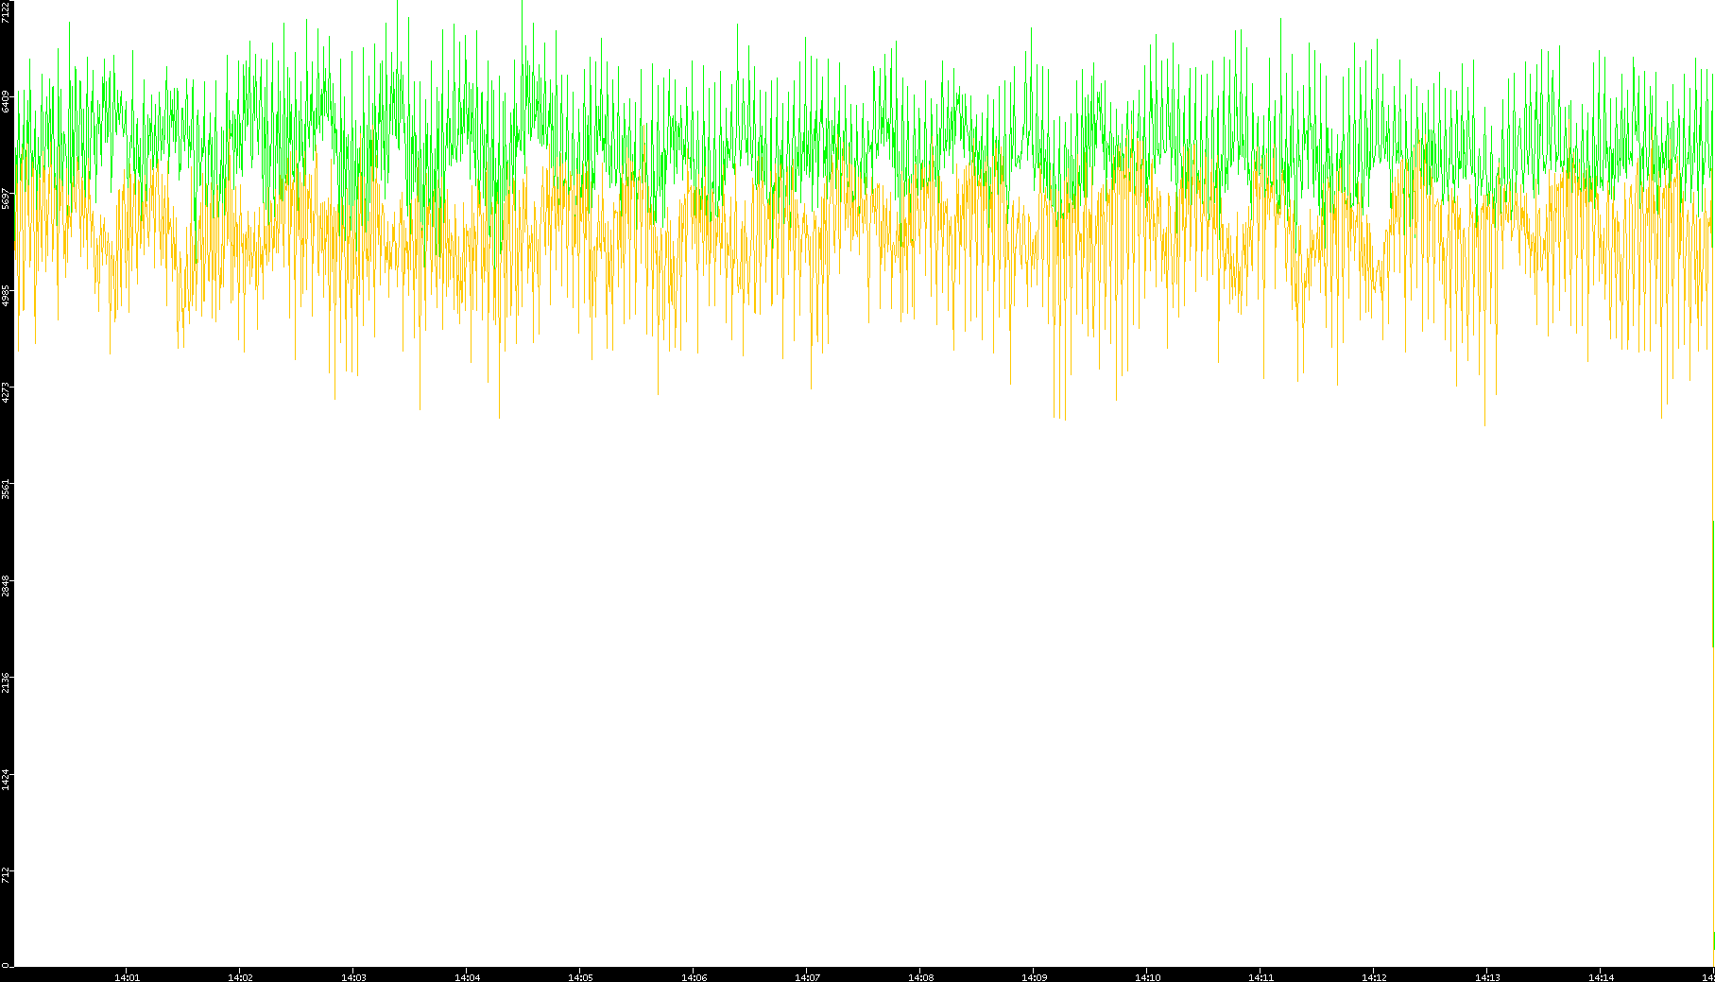Click the 0 baseline label on the vertical axis

coord(6,965)
